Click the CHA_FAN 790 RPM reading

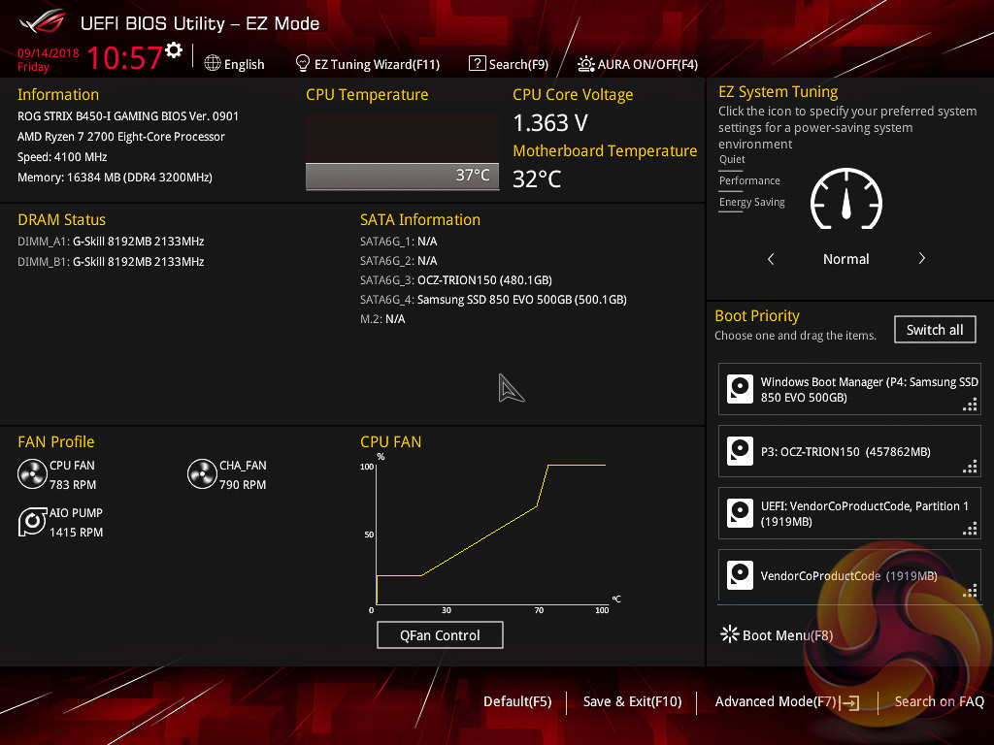tap(243, 485)
